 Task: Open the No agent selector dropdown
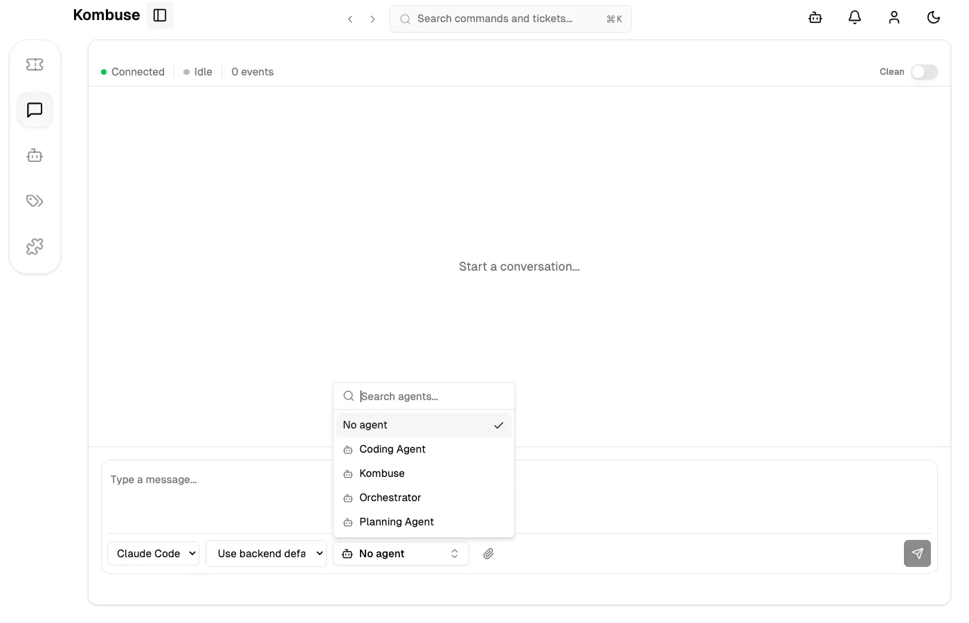click(401, 553)
